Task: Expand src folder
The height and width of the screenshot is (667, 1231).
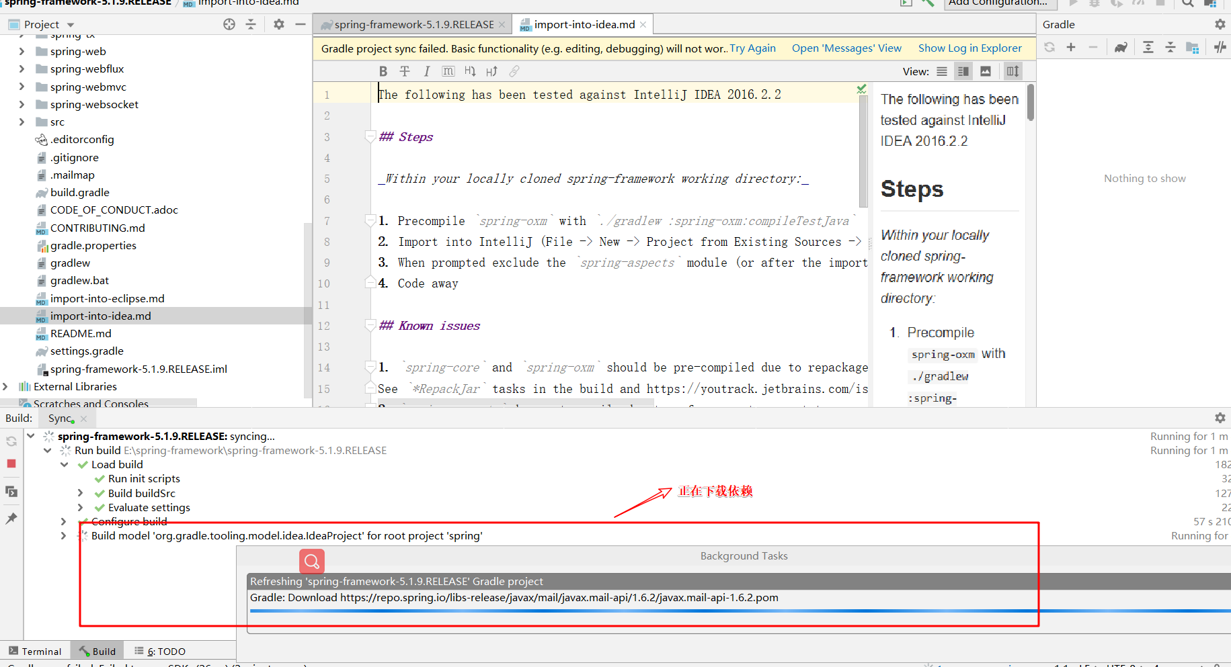Action: (22, 122)
